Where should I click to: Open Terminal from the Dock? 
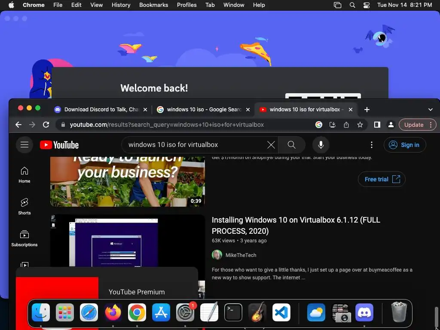233,312
